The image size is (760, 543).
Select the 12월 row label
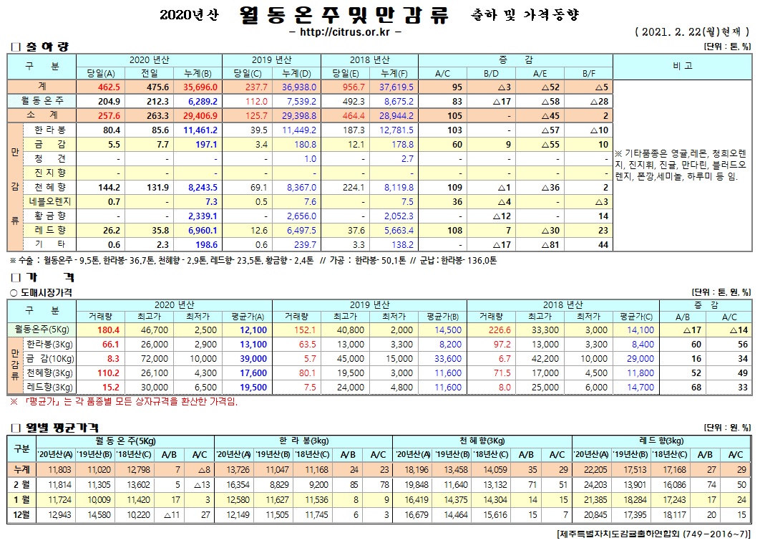pos(22,515)
